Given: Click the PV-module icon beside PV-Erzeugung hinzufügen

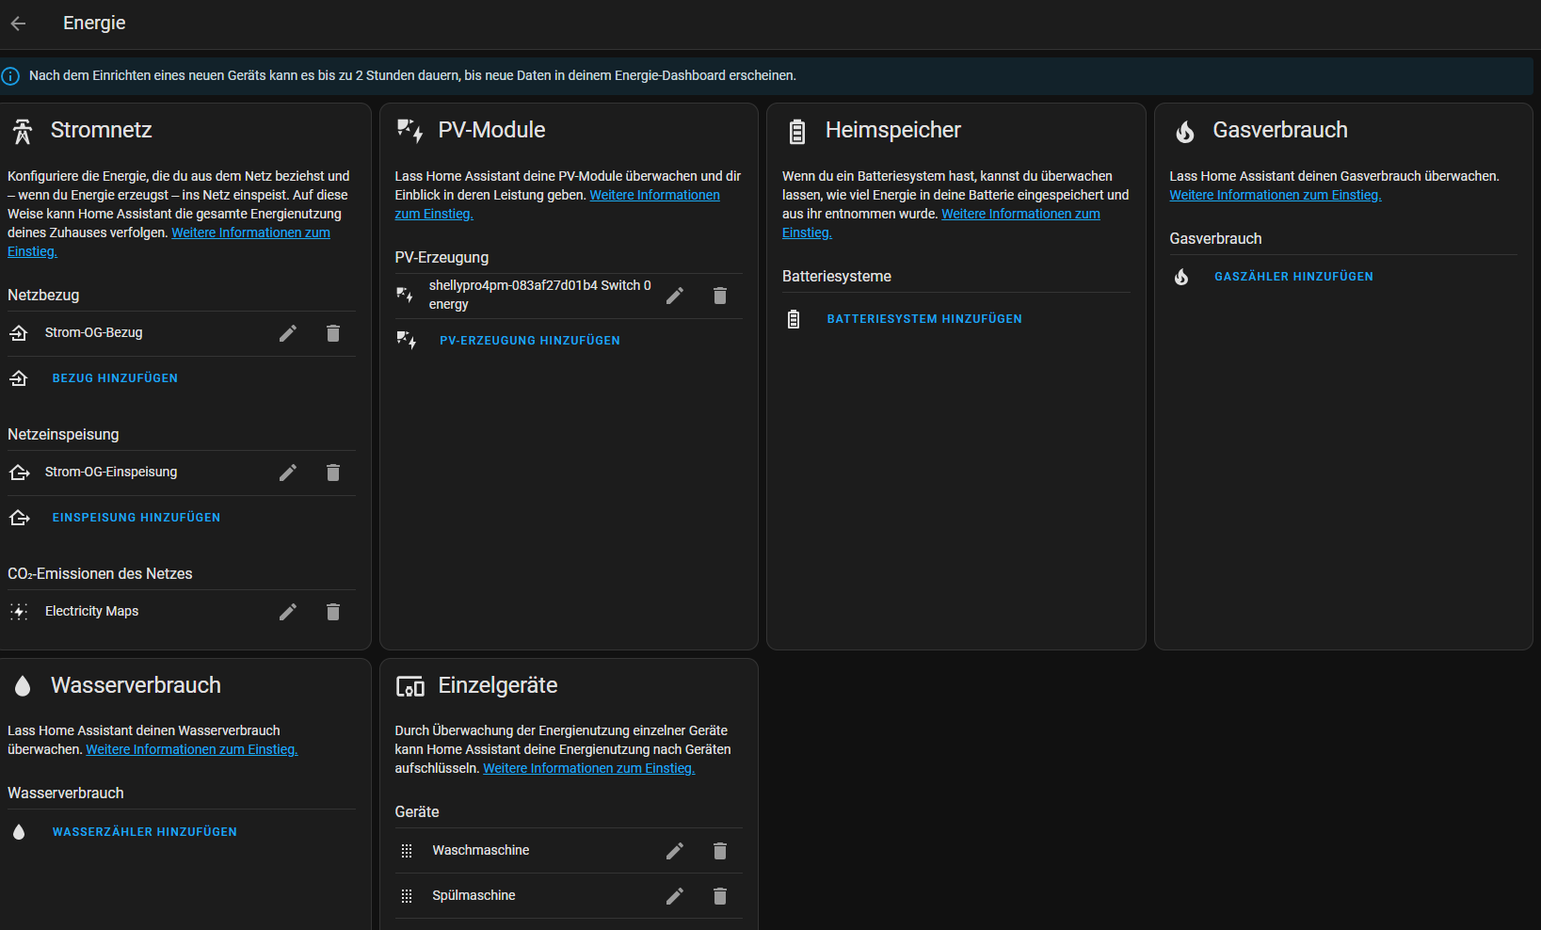Looking at the screenshot, I should tap(407, 341).
